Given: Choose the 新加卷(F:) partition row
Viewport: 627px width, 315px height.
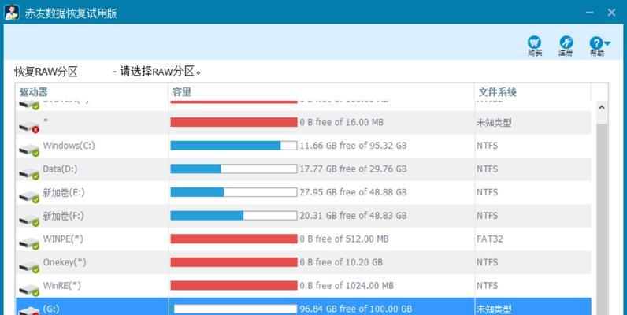Looking at the screenshot, I should point(303,216).
